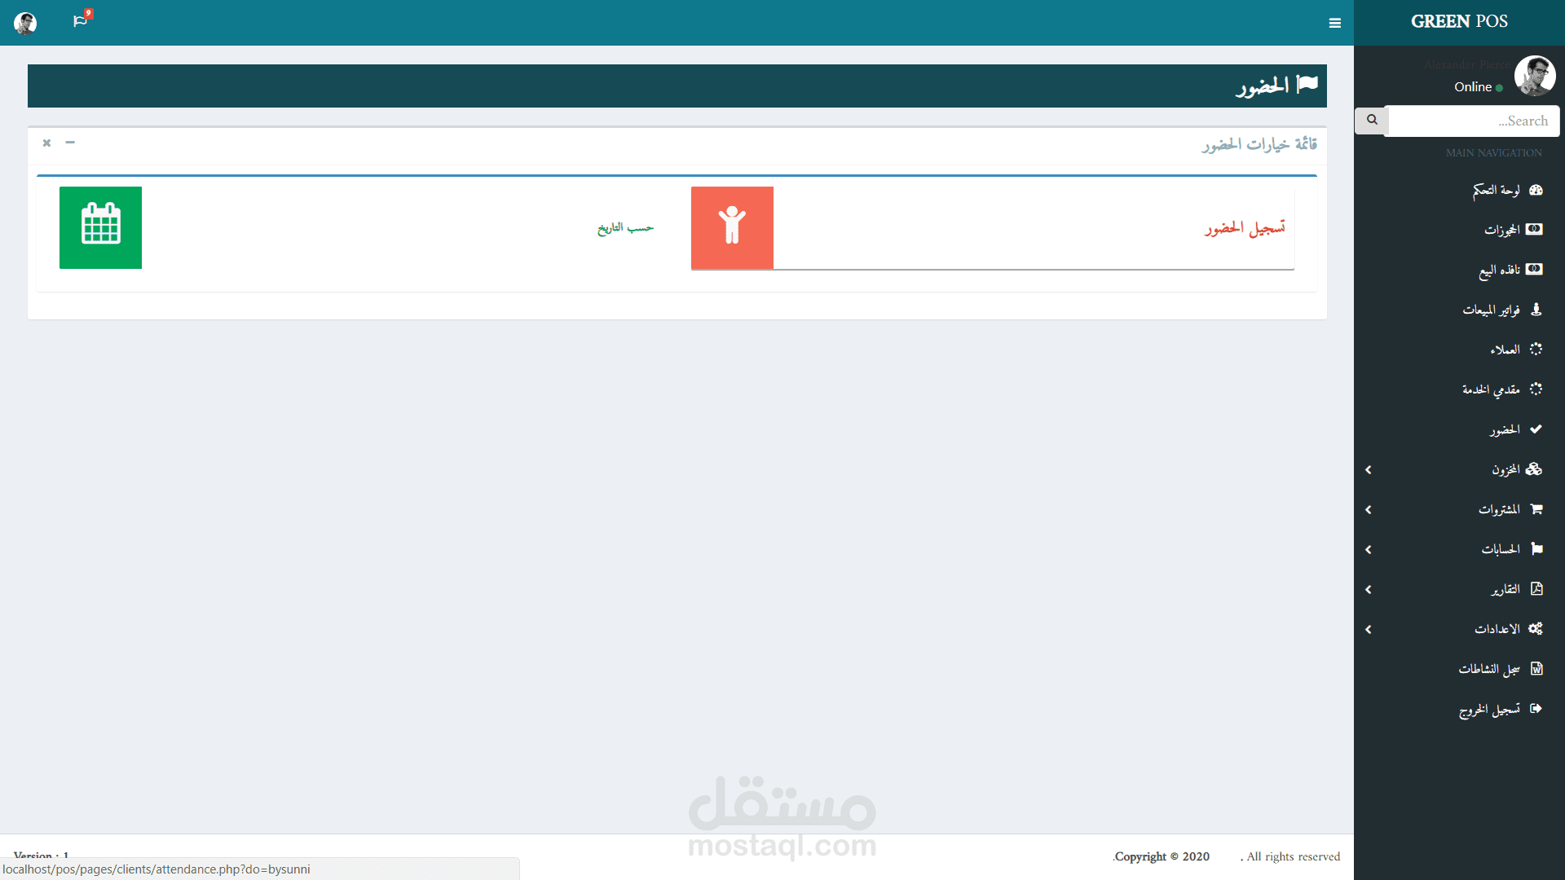Open لوحة التحكم dashboard menu item
The height and width of the screenshot is (880, 1565).
click(1497, 190)
